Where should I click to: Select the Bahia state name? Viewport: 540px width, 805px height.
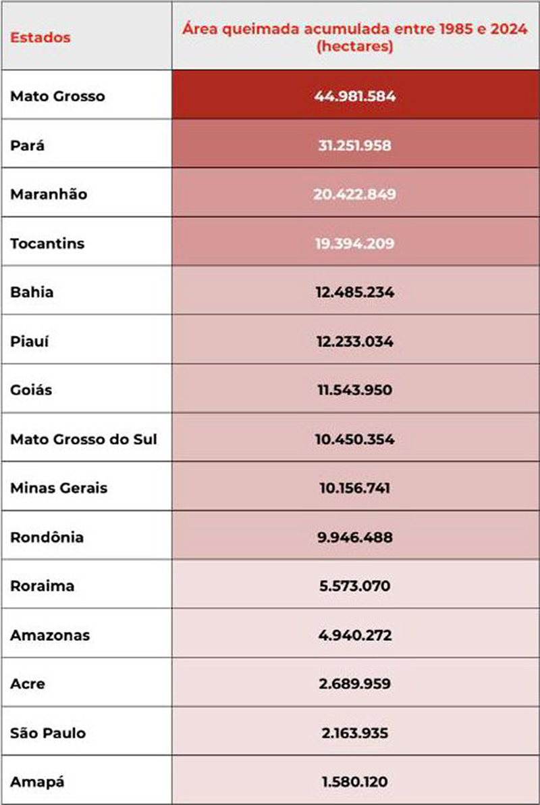[x=32, y=293]
